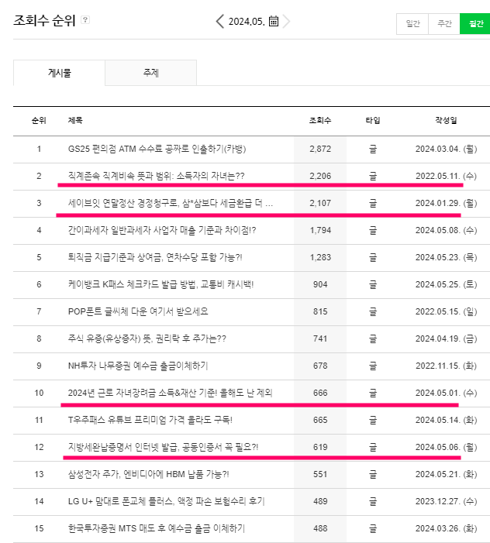Open post NH투자 나무증권 예수금 출금이체하기

click(x=138, y=366)
